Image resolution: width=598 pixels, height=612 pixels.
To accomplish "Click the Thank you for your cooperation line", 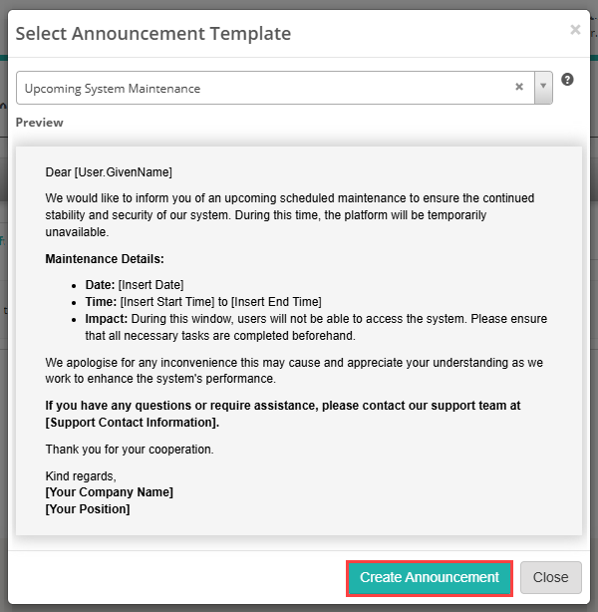I will [x=130, y=450].
